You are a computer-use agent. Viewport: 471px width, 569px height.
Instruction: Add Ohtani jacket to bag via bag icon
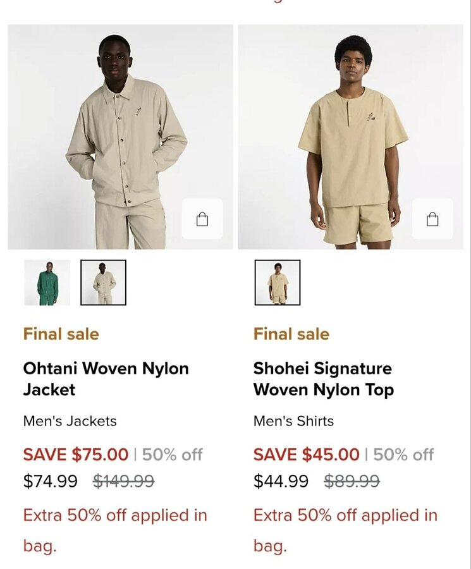(202, 219)
